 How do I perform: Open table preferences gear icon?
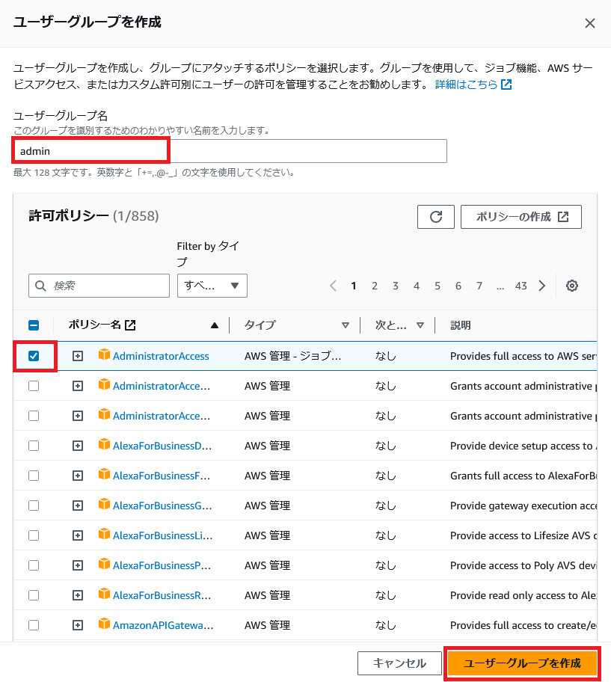(572, 286)
